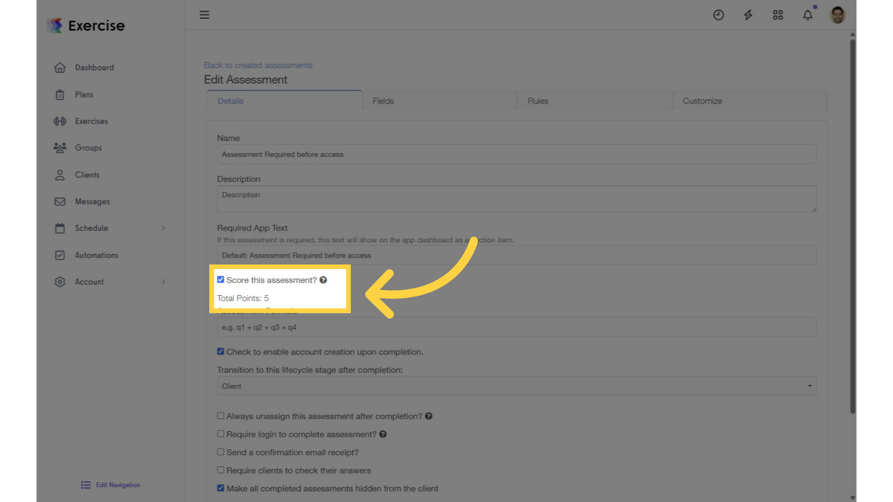Show help for Require login option

[x=383, y=434]
